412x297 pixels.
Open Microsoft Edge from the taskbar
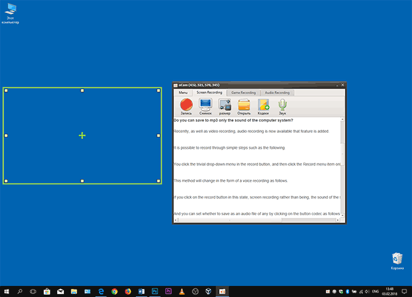(x=101, y=291)
